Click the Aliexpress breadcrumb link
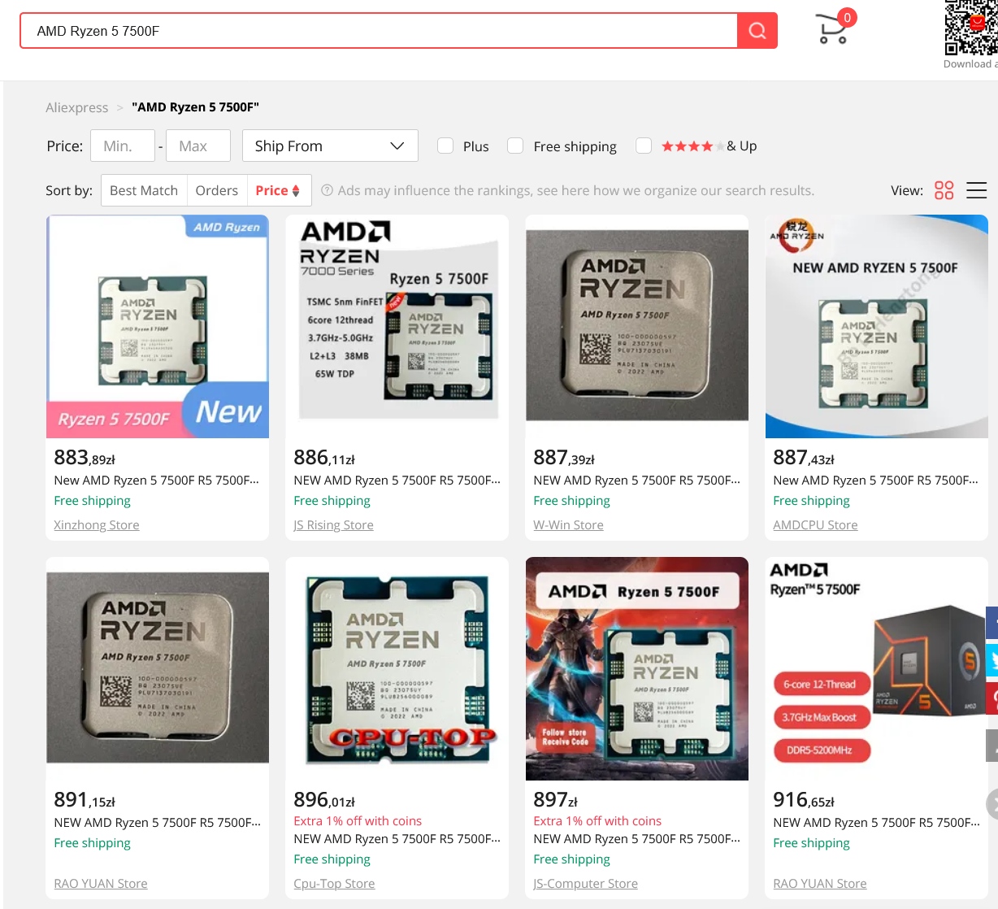This screenshot has height=909, width=998. (x=77, y=107)
